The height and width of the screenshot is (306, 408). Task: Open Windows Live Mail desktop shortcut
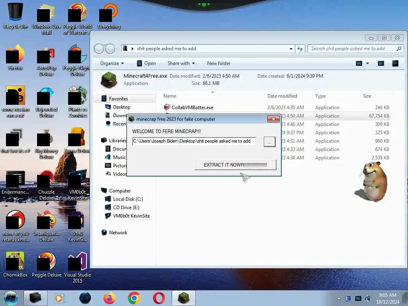46,19
